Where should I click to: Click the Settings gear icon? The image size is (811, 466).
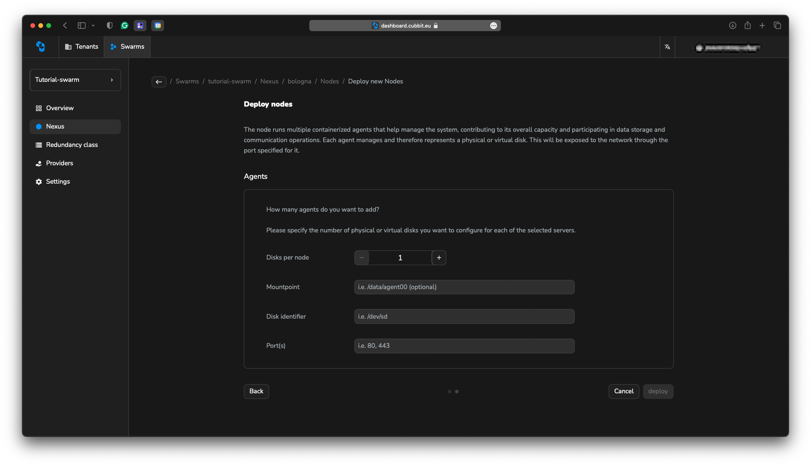pyautogui.click(x=39, y=182)
